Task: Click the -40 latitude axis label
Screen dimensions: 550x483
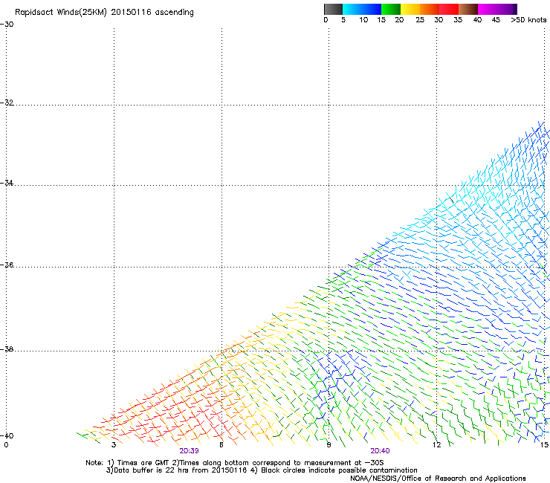Action: 7,435
